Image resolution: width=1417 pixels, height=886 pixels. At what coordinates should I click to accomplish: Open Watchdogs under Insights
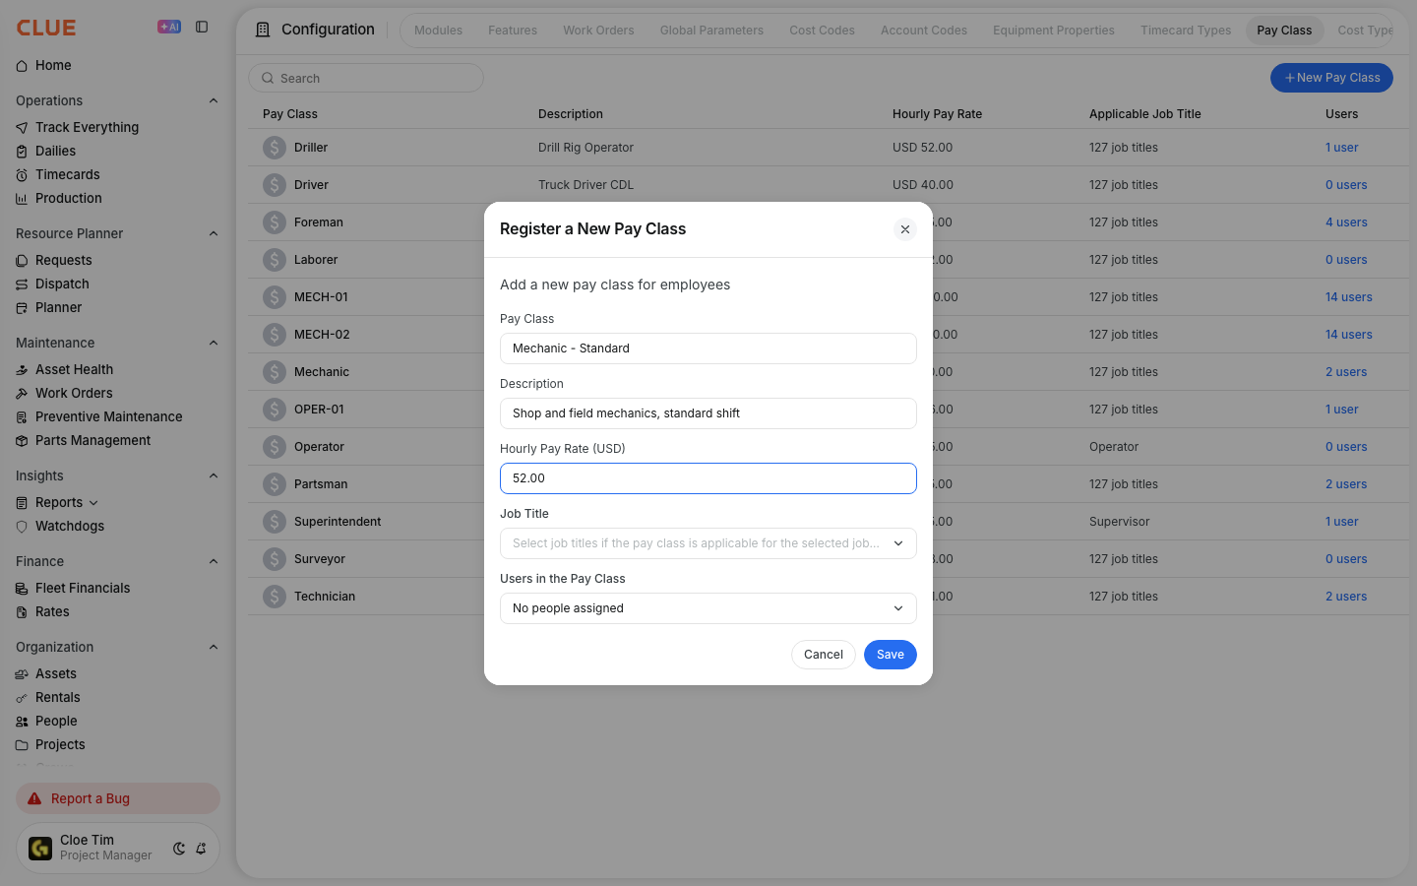(x=69, y=526)
